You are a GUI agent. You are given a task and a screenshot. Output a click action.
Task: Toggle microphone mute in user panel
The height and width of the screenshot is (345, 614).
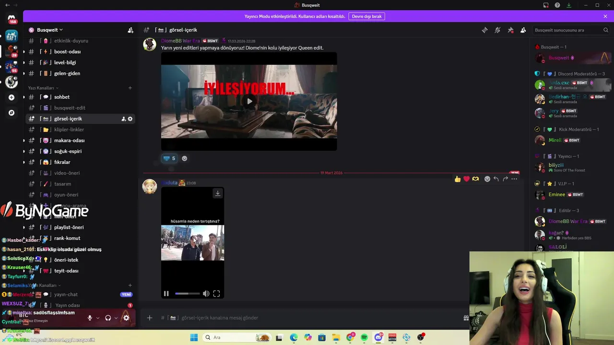(x=90, y=318)
